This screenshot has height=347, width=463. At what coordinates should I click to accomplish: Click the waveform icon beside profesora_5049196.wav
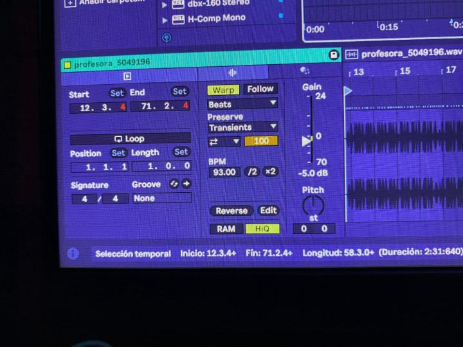click(x=351, y=55)
